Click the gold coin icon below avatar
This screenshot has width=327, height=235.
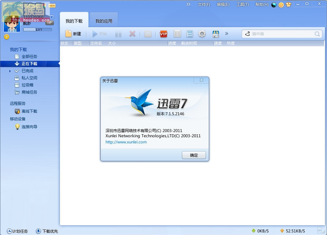point(7,37)
